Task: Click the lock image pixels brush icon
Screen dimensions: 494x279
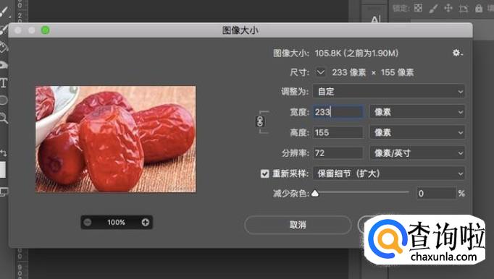Action: pos(433,9)
